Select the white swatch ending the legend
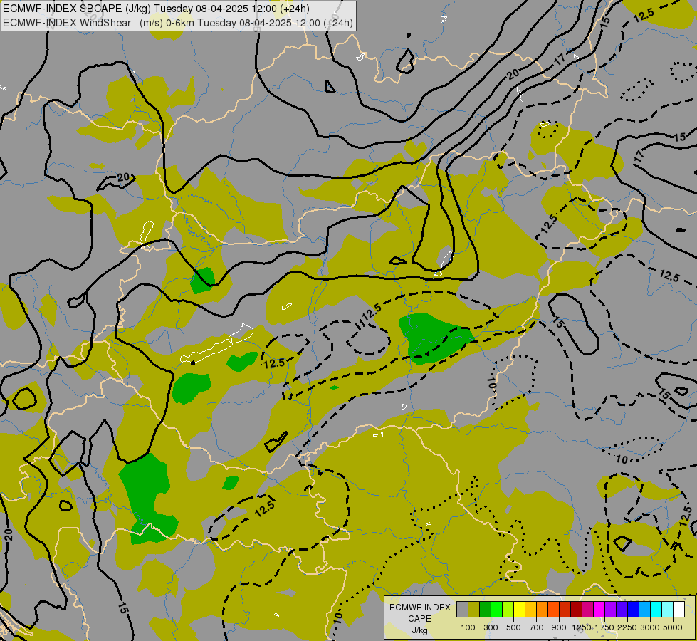The image size is (697, 641). click(678, 609)
